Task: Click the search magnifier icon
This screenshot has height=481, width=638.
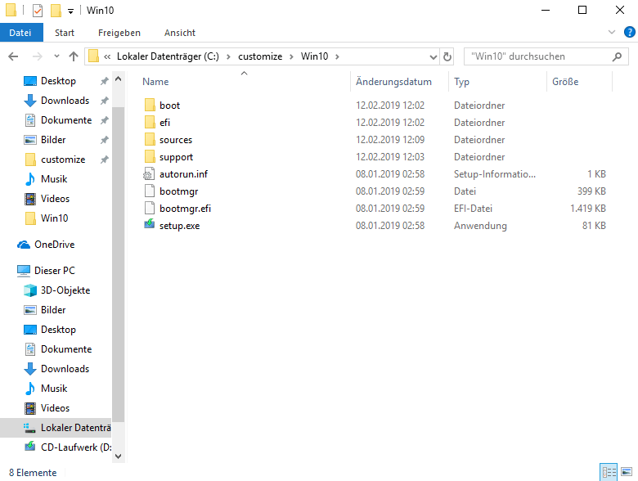Action: click(618, 56)
